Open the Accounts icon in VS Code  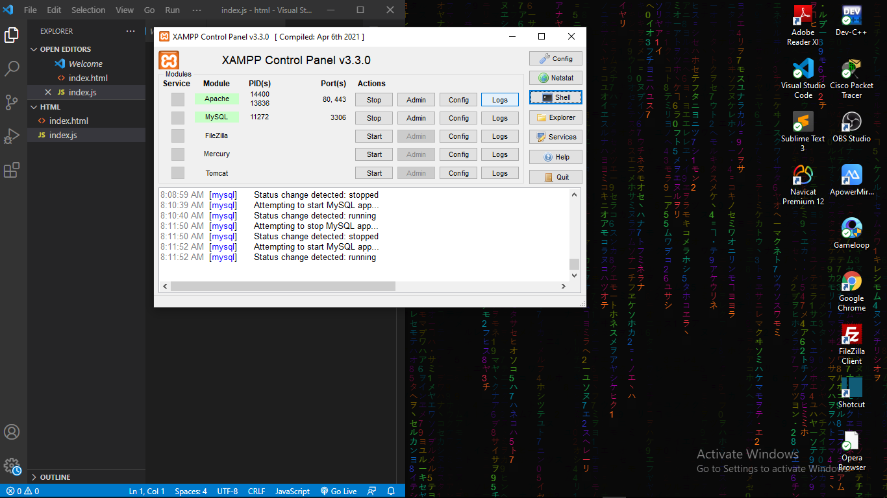(x=12, y=432)
